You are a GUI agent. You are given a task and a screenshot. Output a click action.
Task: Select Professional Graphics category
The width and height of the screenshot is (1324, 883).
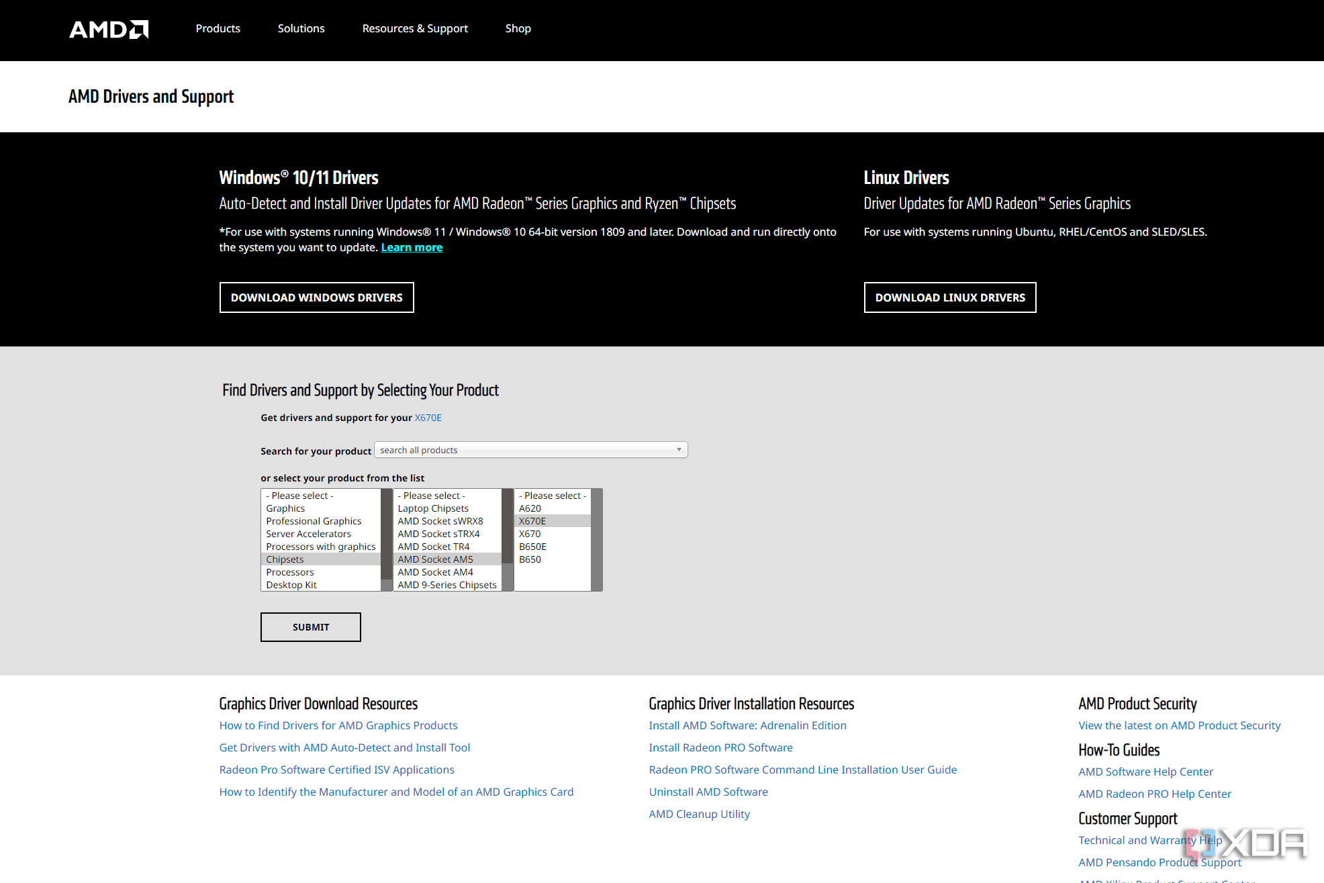[x=321, y=521]
